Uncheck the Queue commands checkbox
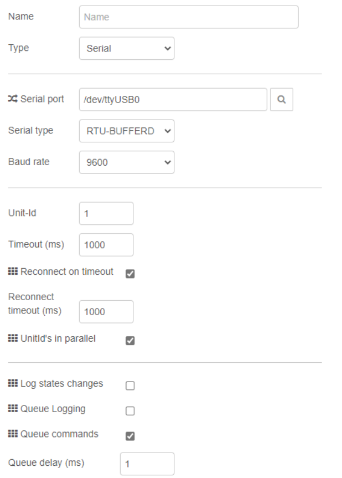 click(131, 436)
